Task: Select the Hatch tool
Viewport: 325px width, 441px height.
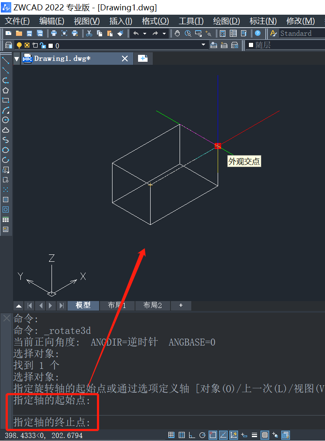Action: 6,200
